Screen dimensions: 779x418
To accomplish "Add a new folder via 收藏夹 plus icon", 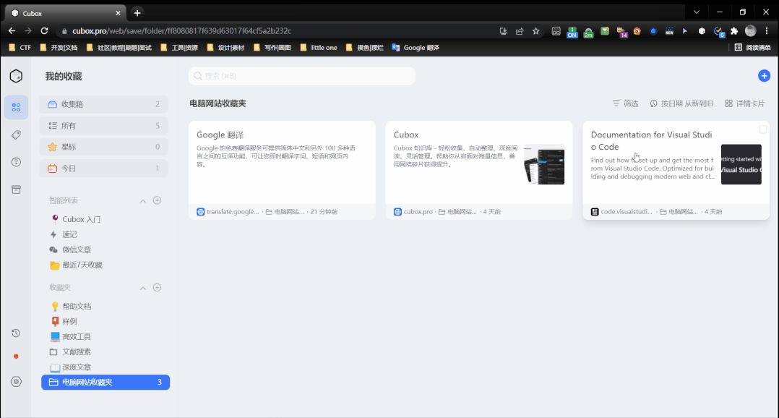I will pyautogui.click(x=157, y=287).
